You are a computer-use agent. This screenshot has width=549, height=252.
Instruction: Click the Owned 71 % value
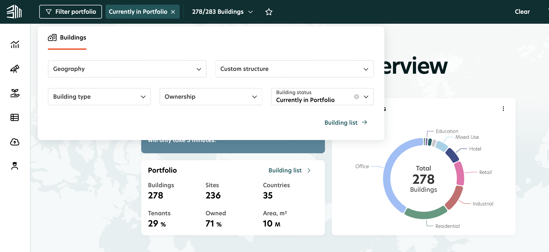[x=214, y=223]
